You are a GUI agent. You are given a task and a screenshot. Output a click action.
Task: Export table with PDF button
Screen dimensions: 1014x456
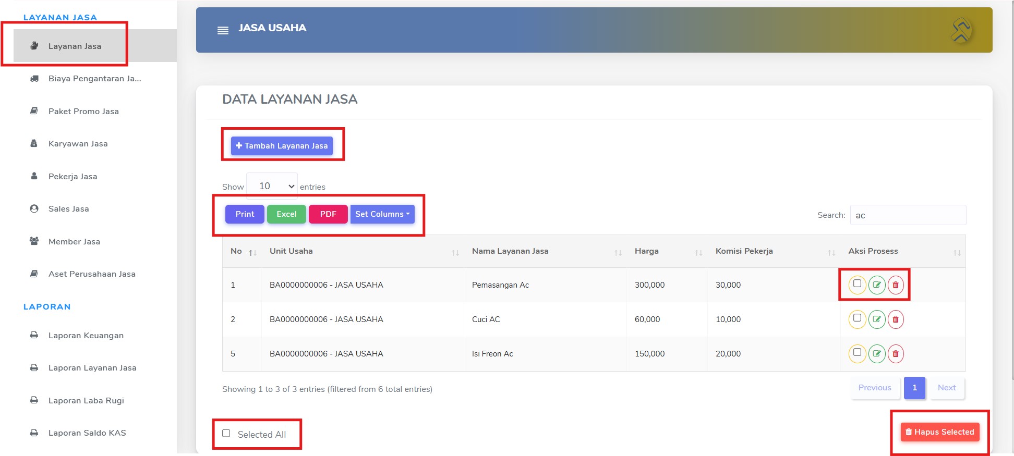328,214
